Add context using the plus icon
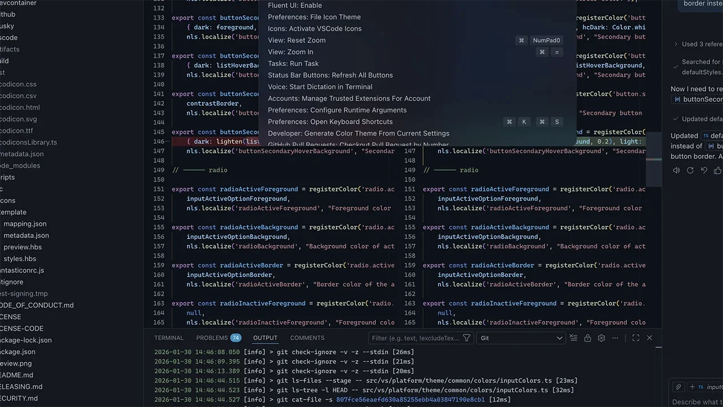 pos(692,387)
